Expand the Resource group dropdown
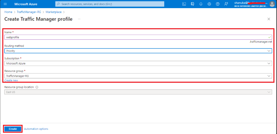 pos(138,76)
